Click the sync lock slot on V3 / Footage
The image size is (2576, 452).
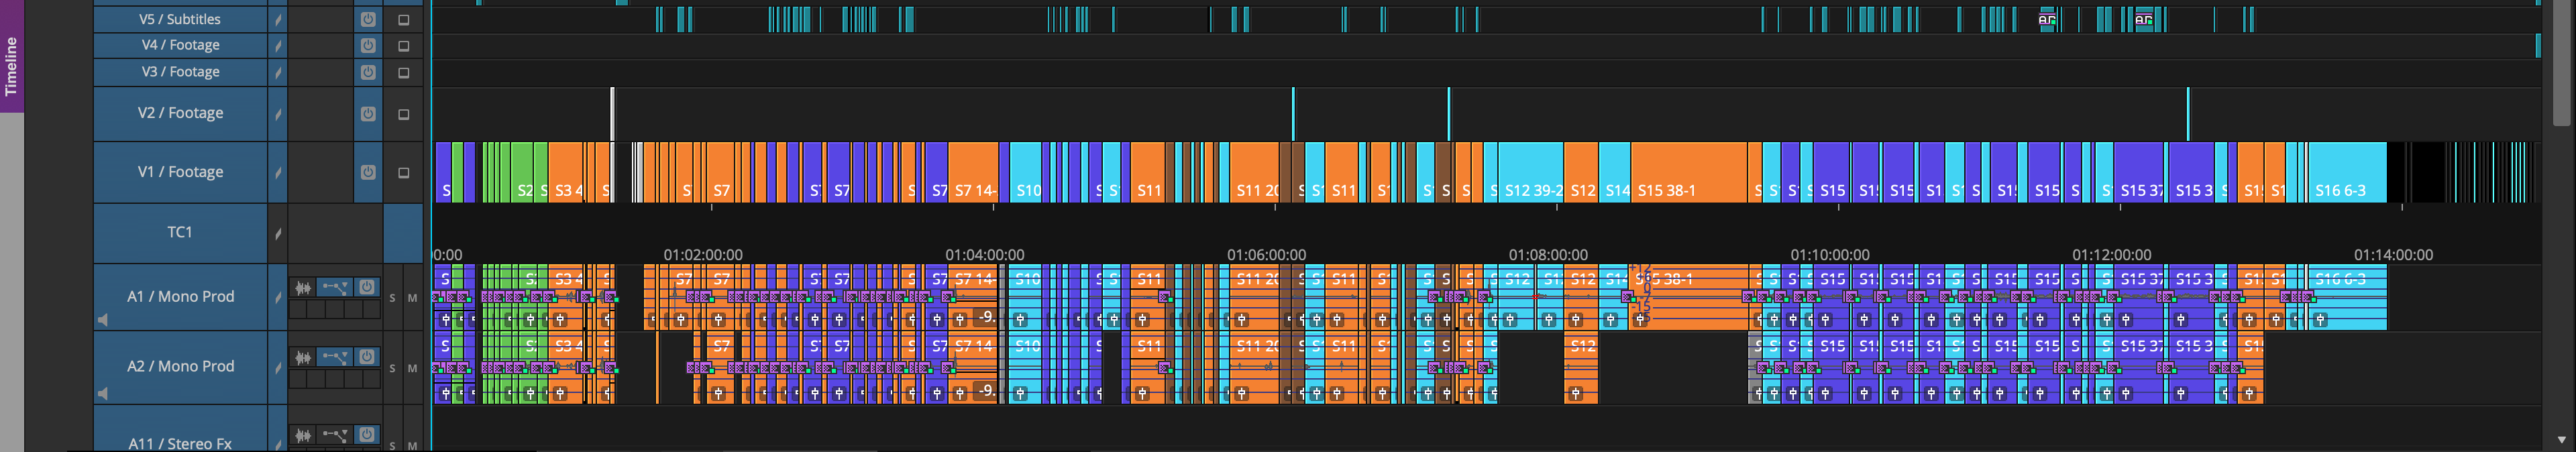coord(278,73)
